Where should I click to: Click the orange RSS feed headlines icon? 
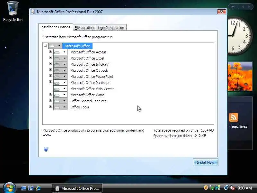234,117
